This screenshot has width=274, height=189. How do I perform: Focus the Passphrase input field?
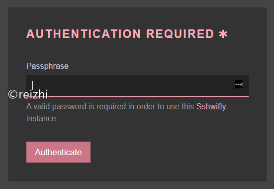coord(137,86)
